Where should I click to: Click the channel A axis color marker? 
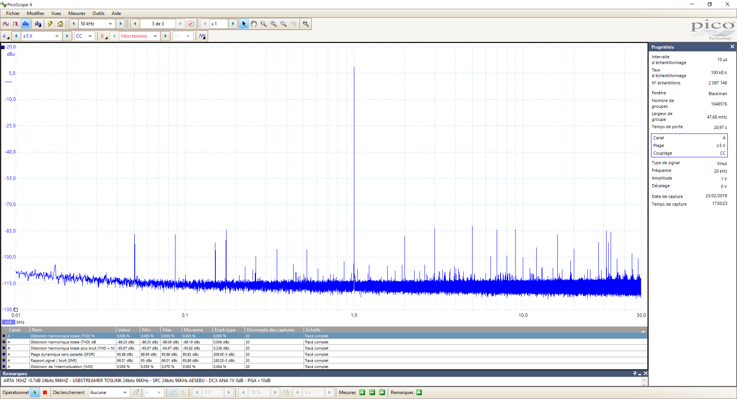coord(3,47)
